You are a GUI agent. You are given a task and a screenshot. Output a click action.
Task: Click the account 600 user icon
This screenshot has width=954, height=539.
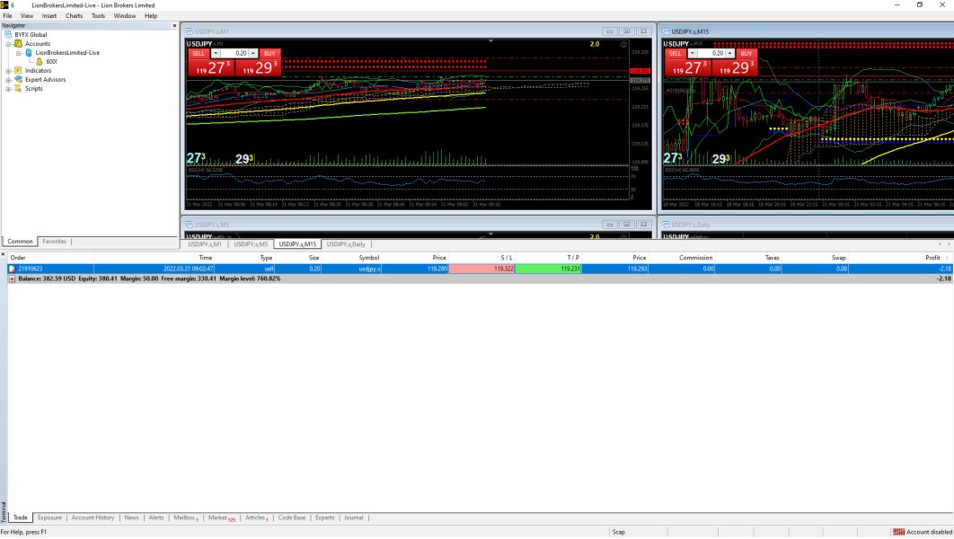click(x=39, y=61)
